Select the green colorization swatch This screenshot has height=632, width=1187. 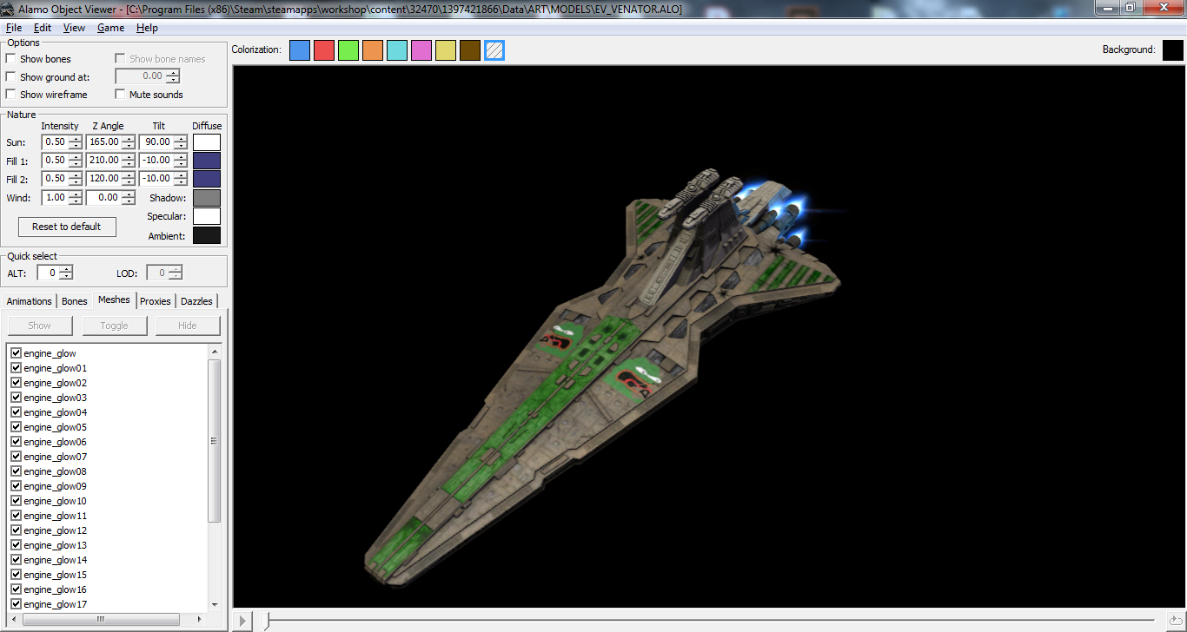[x=348, y=50]
